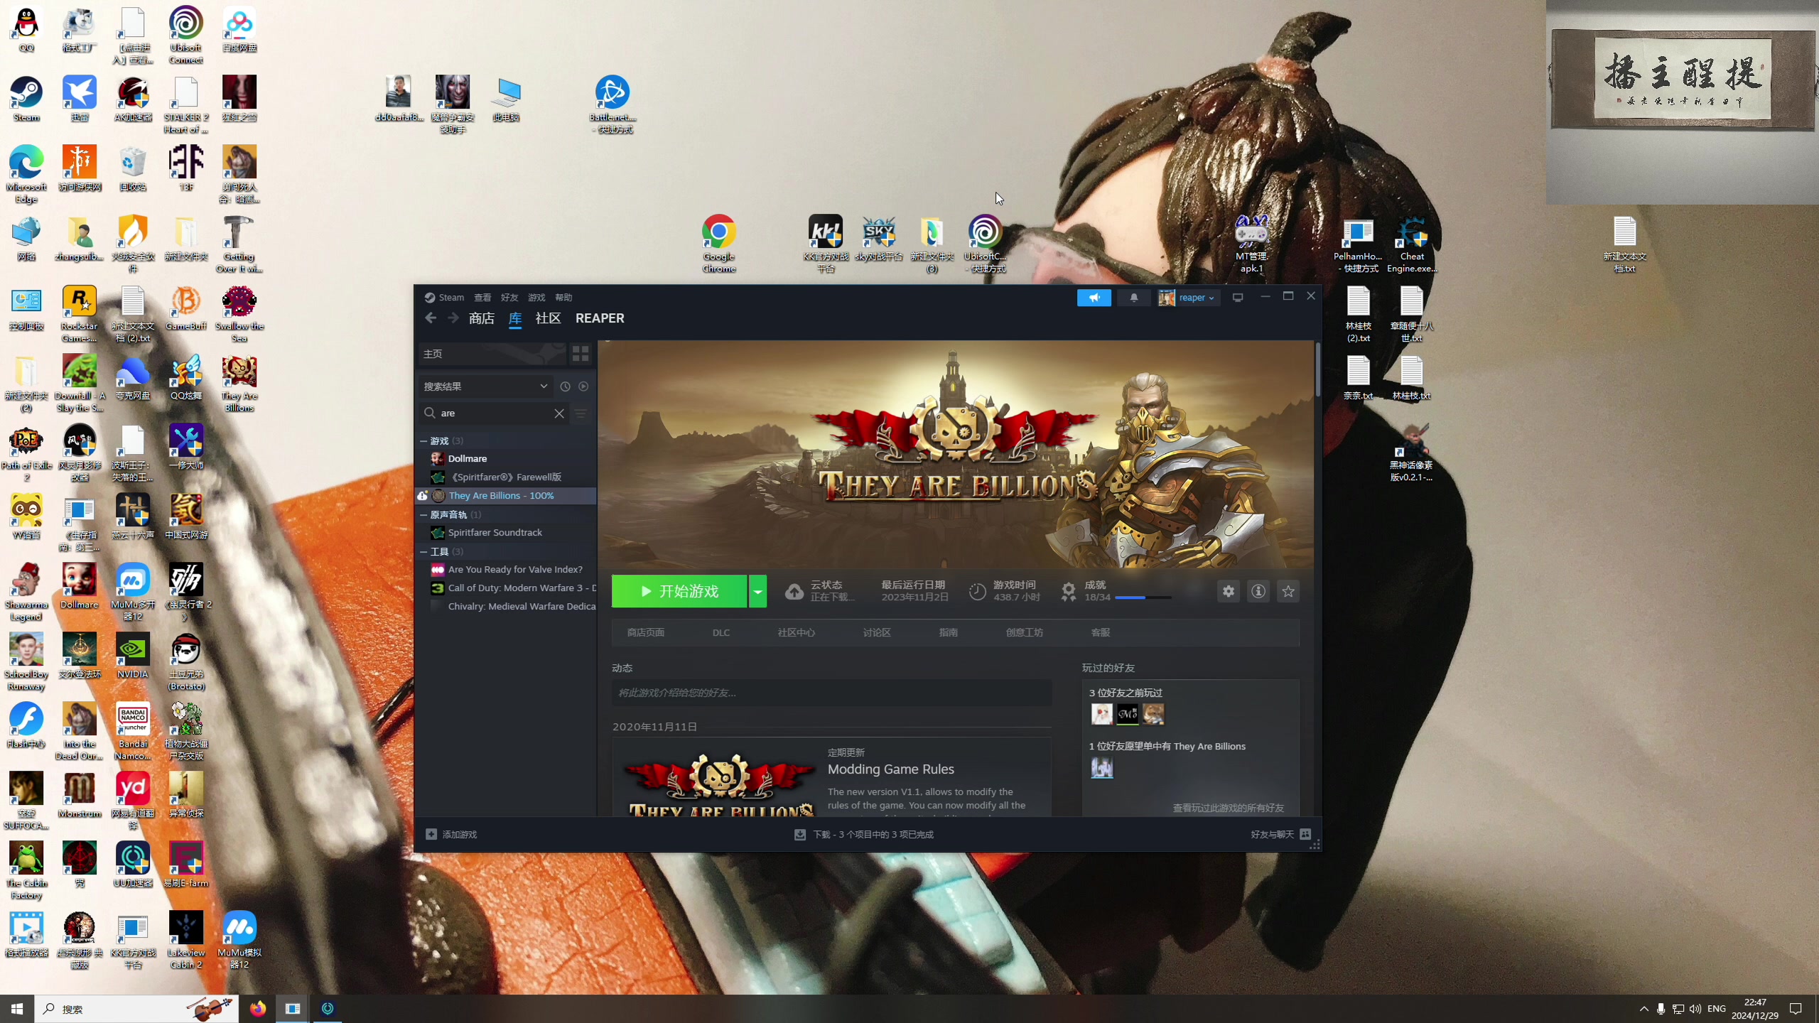Switch library to grid collections view
Screen dimensions: 1819x1023
(581, 354)
